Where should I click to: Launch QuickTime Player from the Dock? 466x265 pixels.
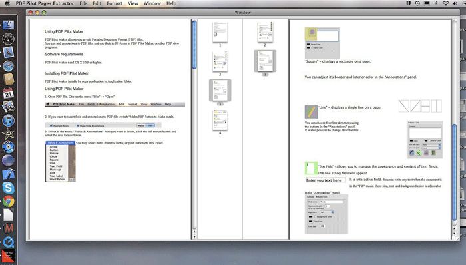coord(8,242)
